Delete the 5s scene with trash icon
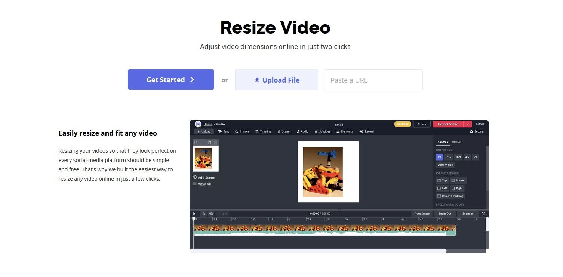 click(x=215, y=143)
